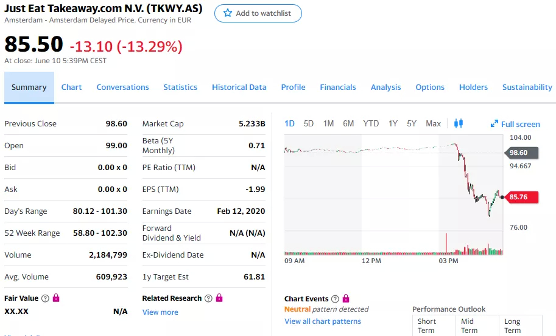Click the Avg. Volume value 609,923
Image resolution: width=556 pixels, height=336 pixels.
click(x=111, y=277)
